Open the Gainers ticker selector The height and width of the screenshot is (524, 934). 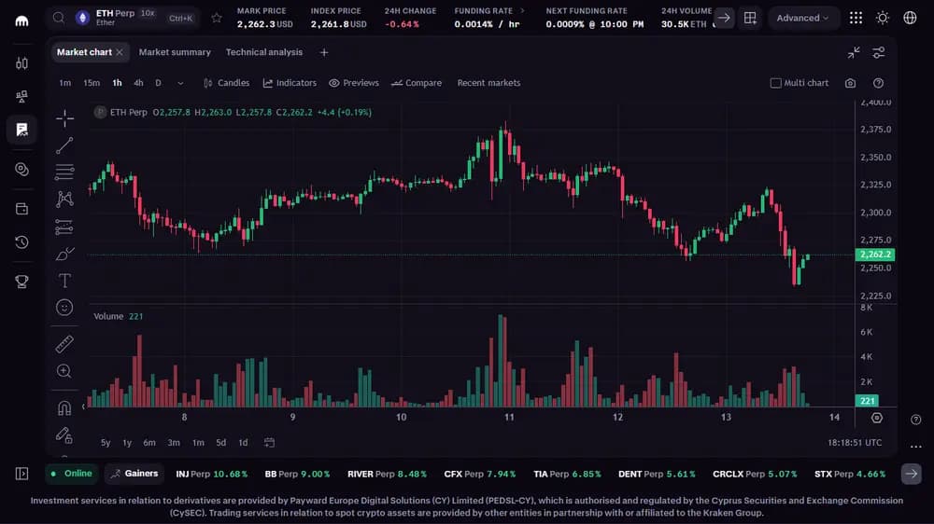click(134, 474)
